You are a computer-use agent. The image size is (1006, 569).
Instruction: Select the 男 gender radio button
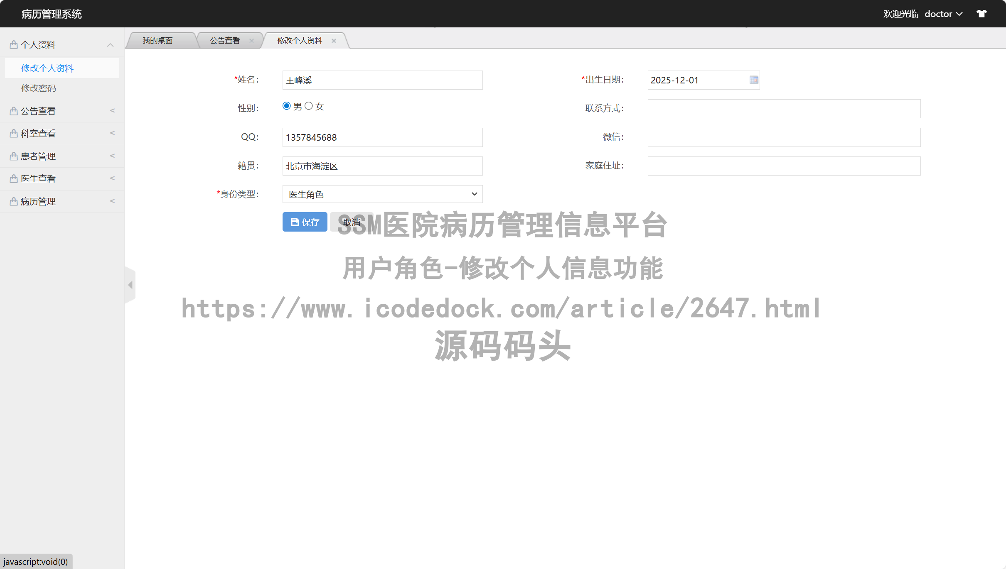(x=286, y=106)
